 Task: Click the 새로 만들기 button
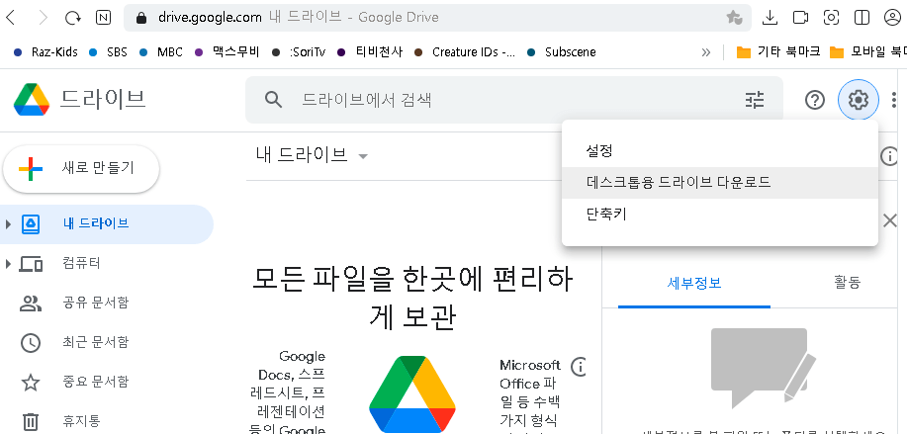tap(81, 169)
